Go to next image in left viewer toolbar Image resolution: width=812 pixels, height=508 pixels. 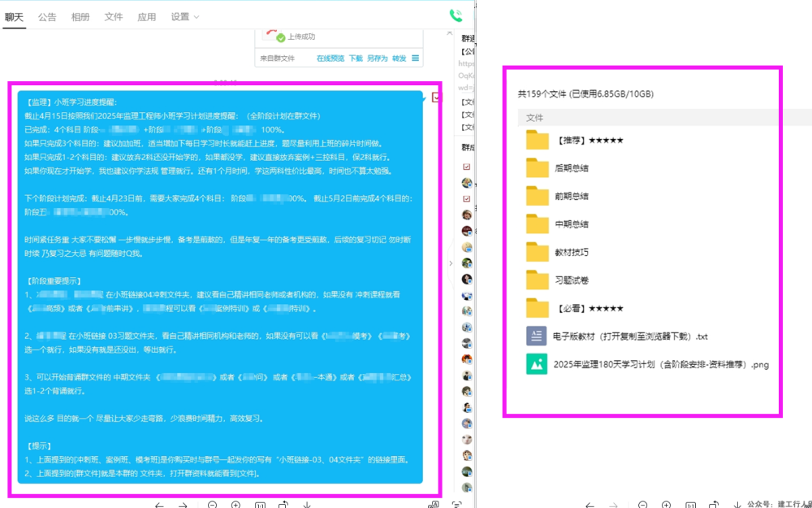click(183, 506)
